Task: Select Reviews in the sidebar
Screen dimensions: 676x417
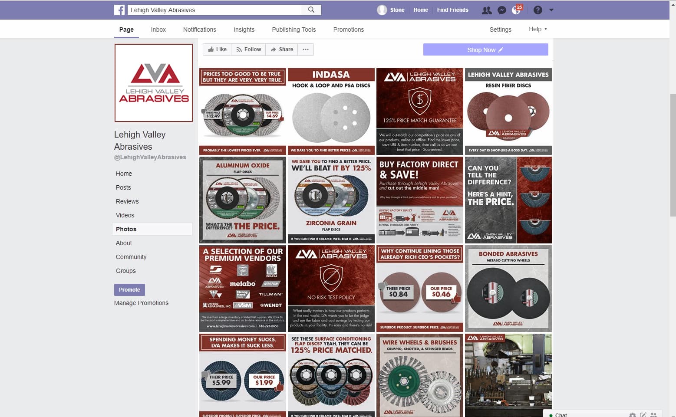Action: [x=127, y=201]
